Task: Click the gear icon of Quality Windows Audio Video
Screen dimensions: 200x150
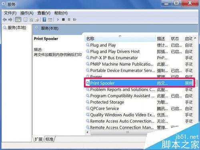Action: (88, 114)
